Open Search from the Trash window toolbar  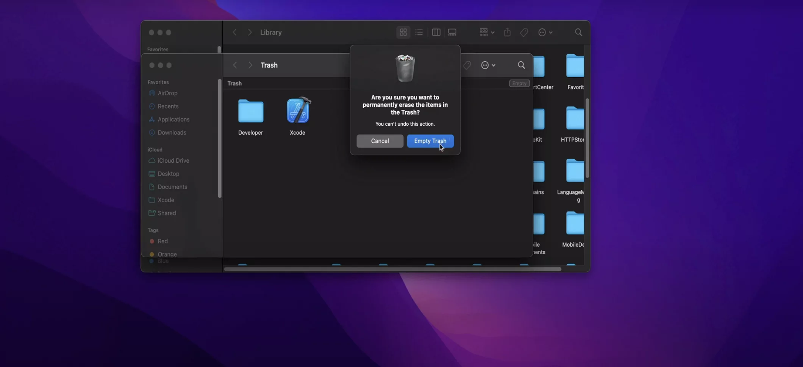click(x=521, y=65)
